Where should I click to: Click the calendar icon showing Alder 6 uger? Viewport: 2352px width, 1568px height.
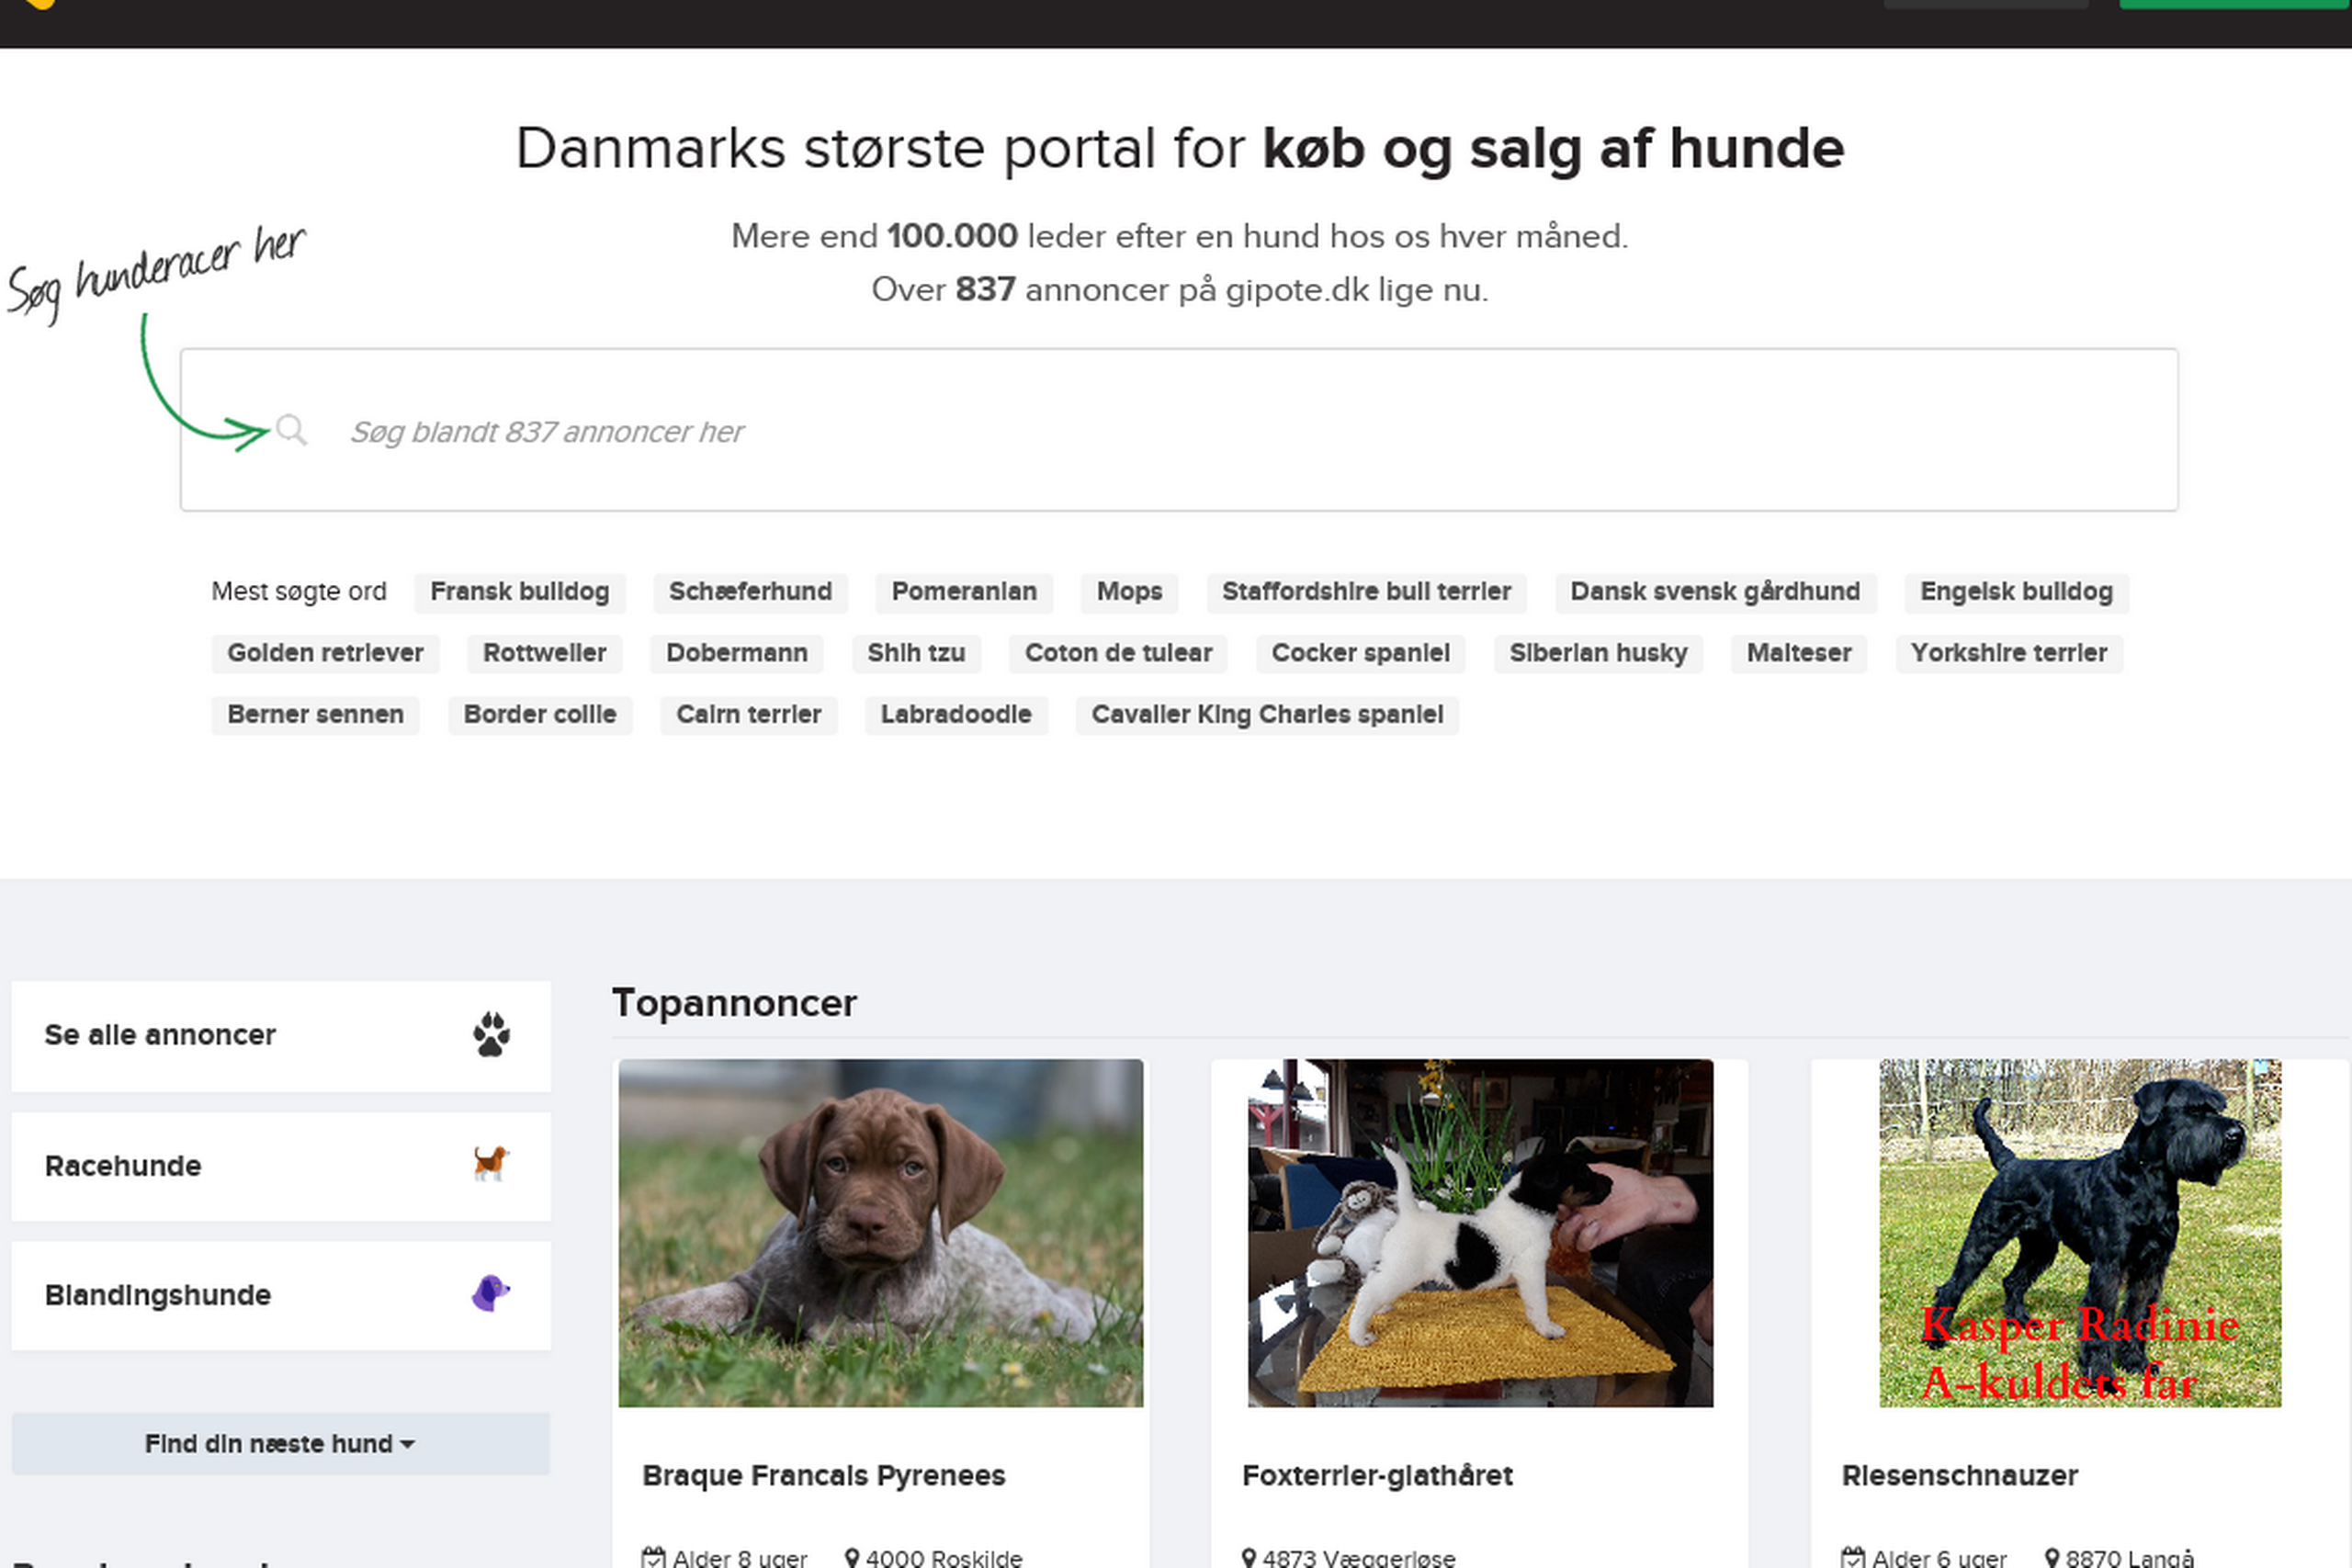1855,1558
